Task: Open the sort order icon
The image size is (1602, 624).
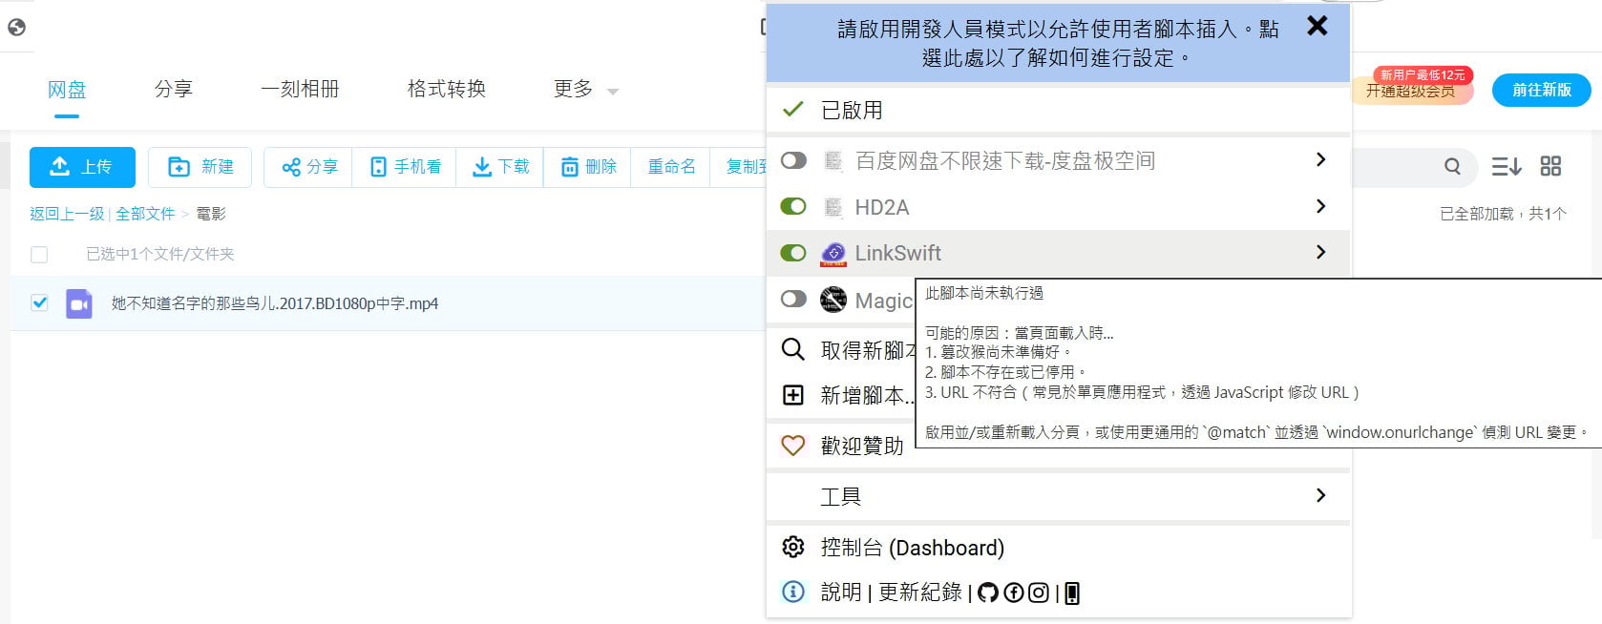Action: pos(1506,167)
